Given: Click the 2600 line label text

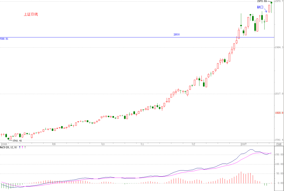Looking at the screenshot, I should point(177,34).
